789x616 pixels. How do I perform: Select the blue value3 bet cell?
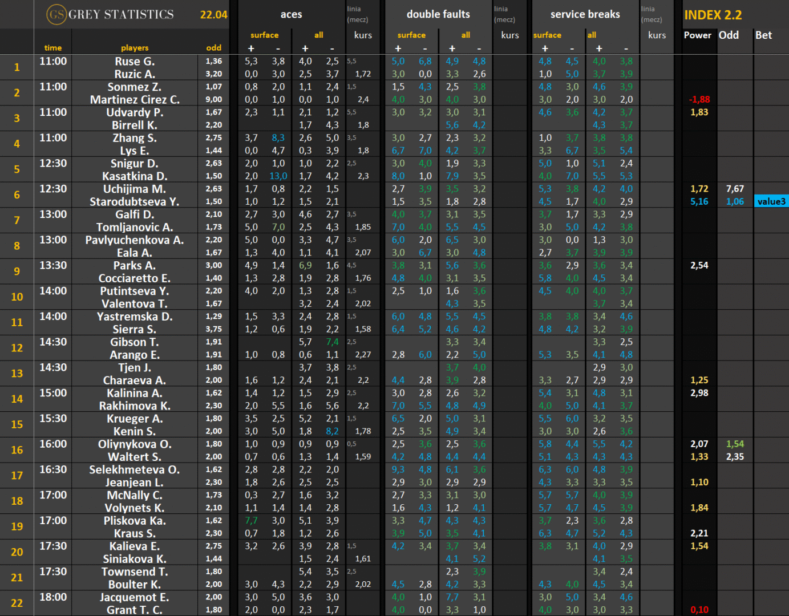(x=771, y=201)
